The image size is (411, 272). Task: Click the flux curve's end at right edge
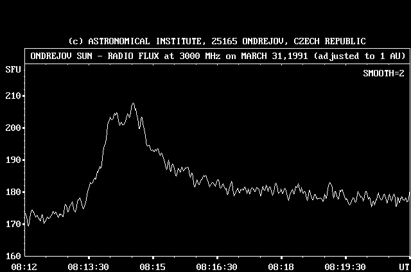tap(409, 194)
